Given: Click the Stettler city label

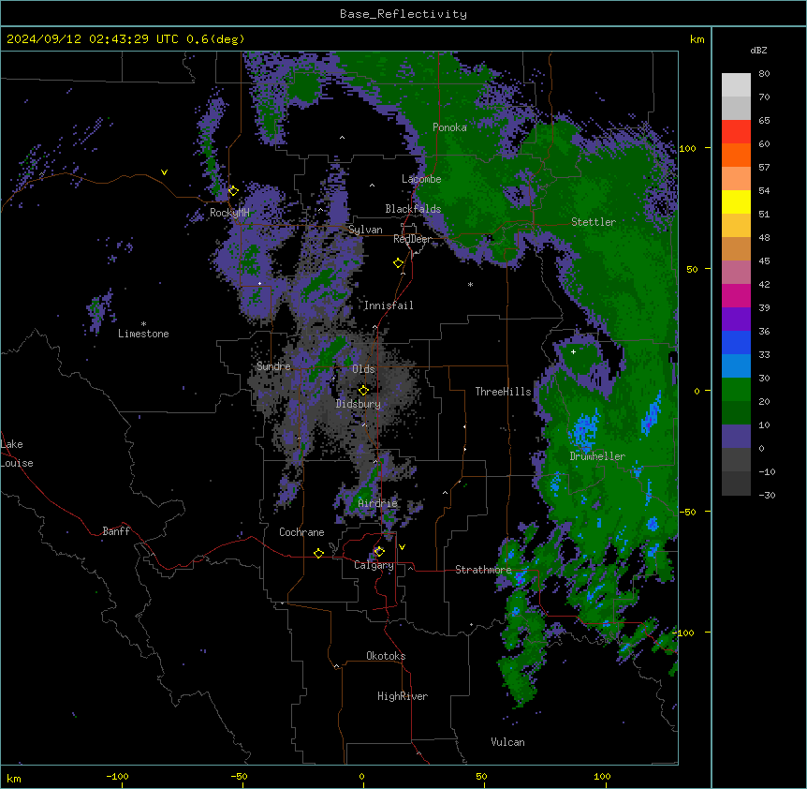Looking at the screenshot, I should (x=594, y=222).
